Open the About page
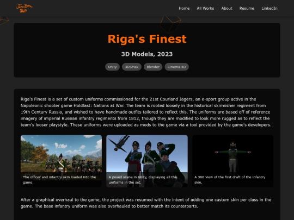This screenshot has width=294, height=220. click(226, 8)
